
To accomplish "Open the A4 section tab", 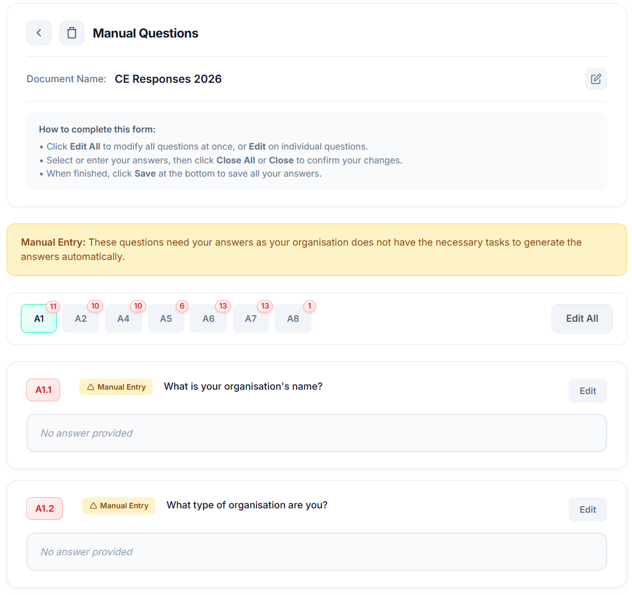I will pyautogui.click(x=123, y=318).
